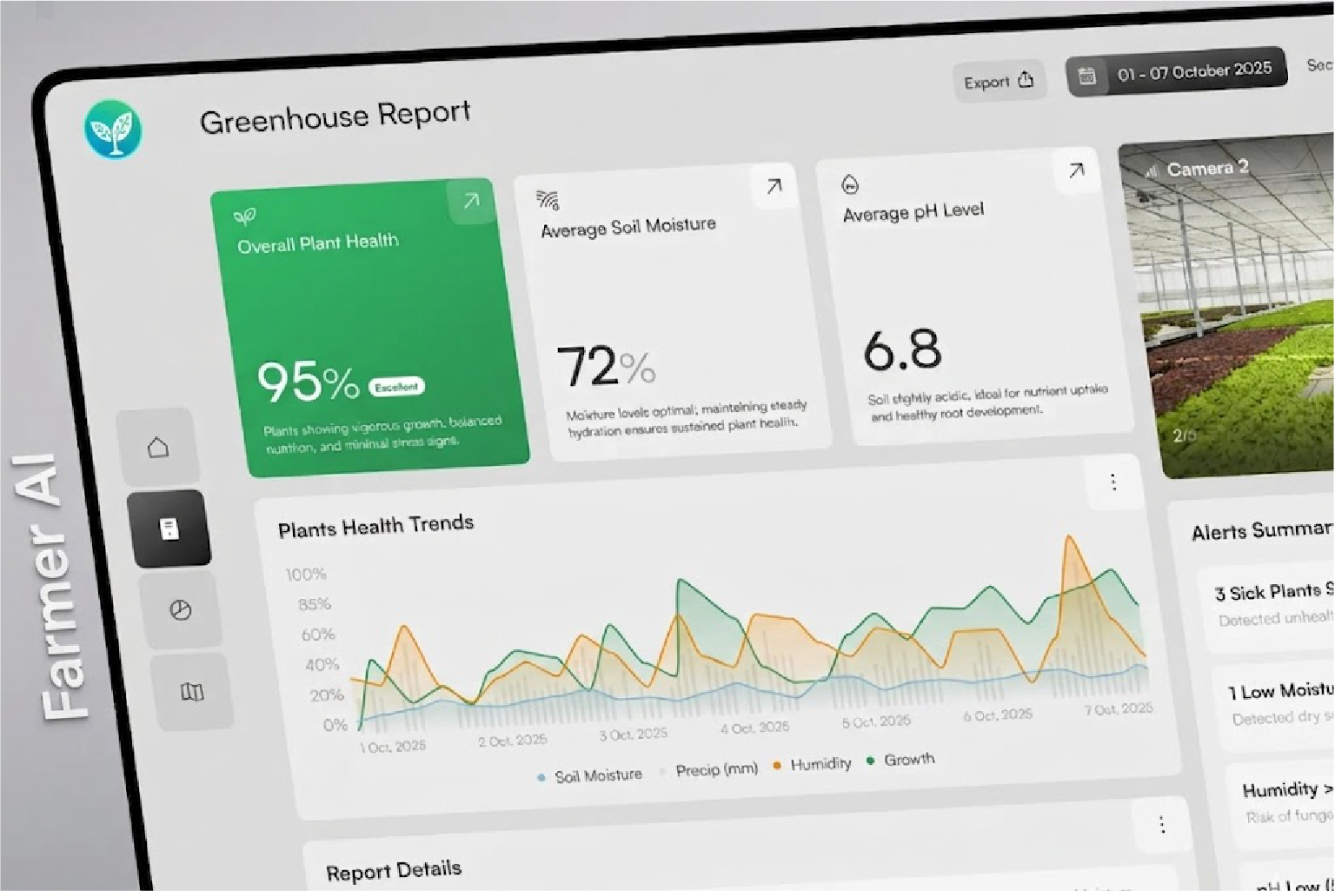Open the pie chart analytics icon
This screenshot has height=891, width=1335.
point(181,610)
